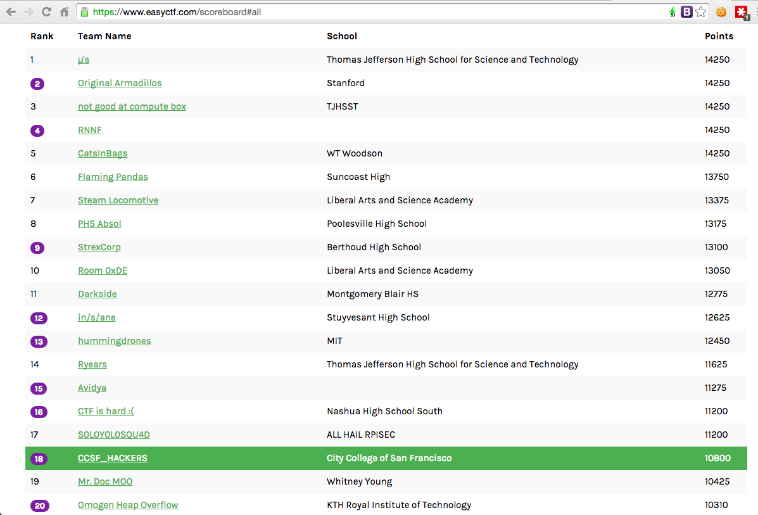The width and height of the screenshot is (758, 515).
Task: Click the rank 18 badge in highlighted row
Action: (39, 459)
